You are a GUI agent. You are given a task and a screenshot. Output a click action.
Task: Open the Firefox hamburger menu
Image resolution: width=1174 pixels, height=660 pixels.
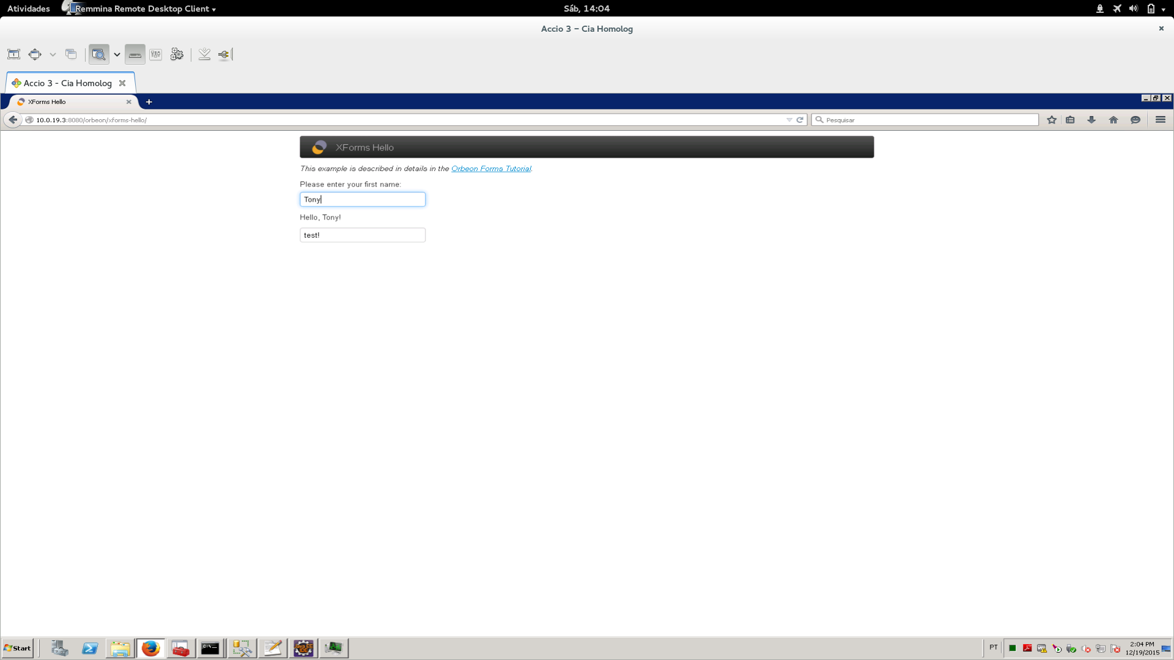tap(1160, 120)
